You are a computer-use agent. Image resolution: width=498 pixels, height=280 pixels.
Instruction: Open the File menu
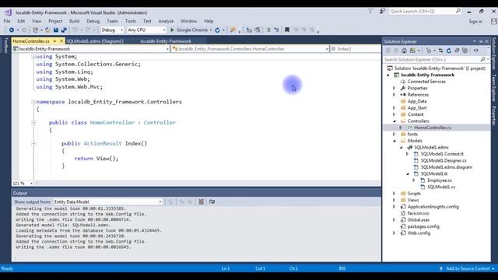[7, 21]
